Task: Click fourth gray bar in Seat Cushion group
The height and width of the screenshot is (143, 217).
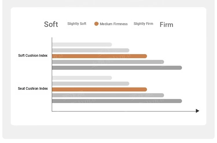Action: tap(108, 95)
